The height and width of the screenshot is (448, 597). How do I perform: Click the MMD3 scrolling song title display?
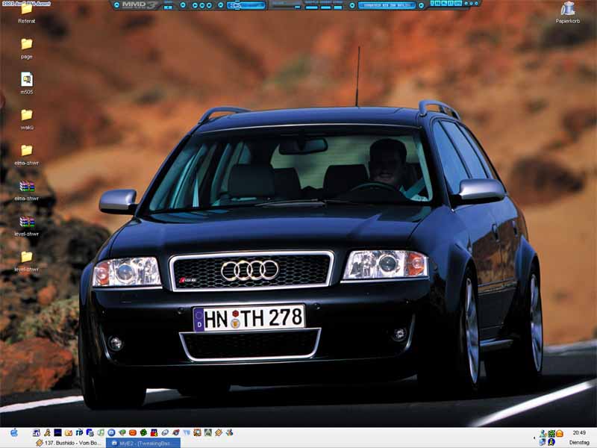tap(387, 5)
